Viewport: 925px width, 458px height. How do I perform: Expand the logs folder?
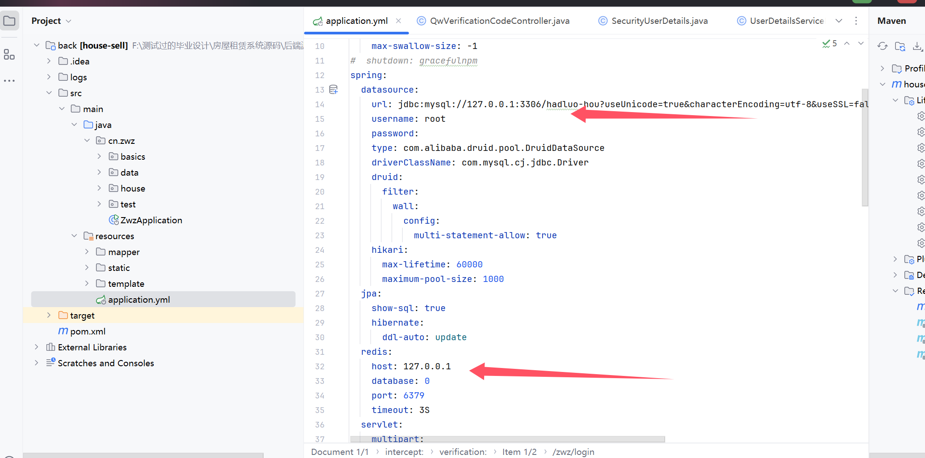[49, 77]
